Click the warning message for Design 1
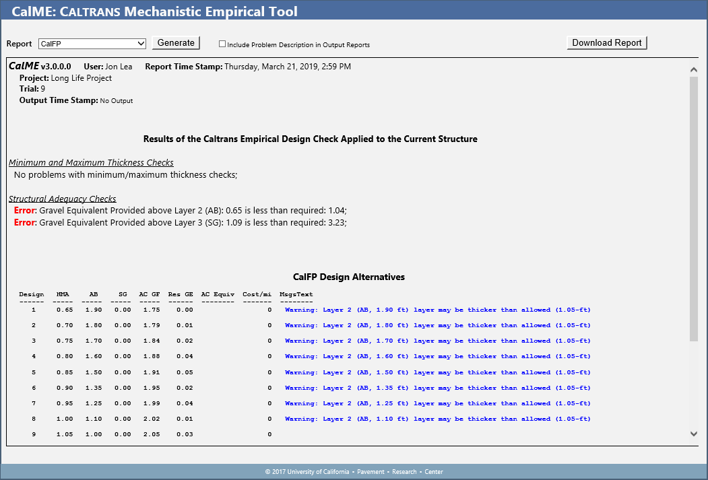This screenshot has width=708, height=480. (x=437, y=310)
